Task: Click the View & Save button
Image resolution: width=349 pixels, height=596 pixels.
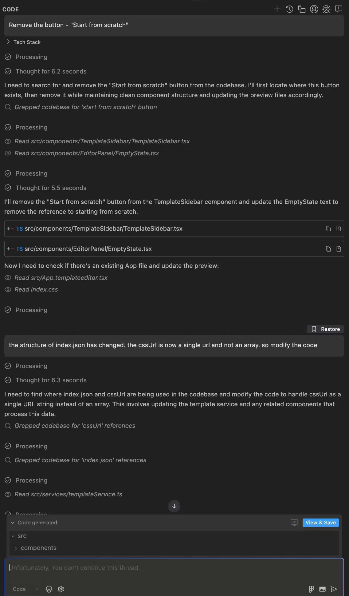Action: point(320,522)
